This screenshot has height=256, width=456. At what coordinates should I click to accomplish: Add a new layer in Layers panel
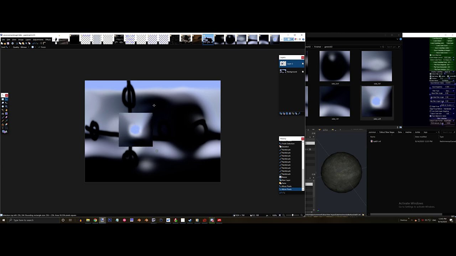point(281,113)
